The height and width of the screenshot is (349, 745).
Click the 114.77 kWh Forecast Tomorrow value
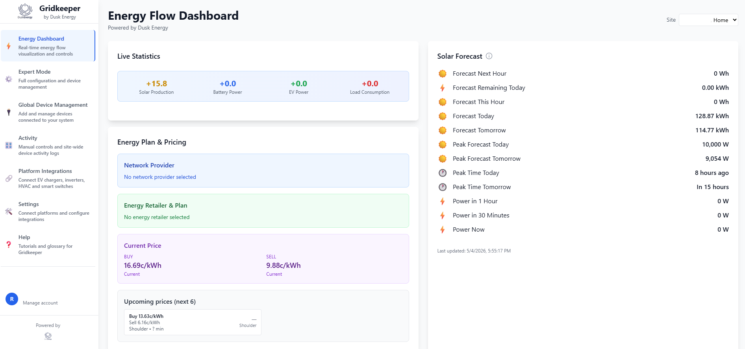712,130
